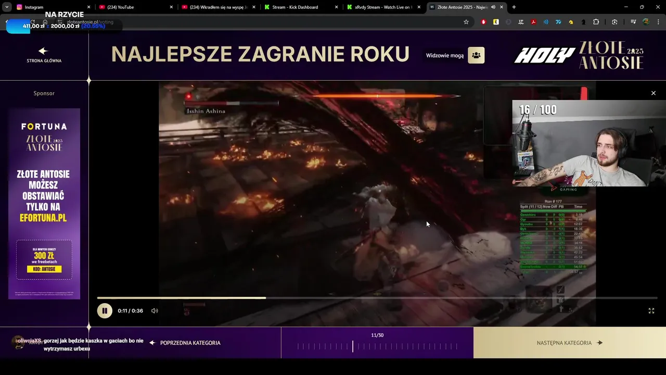Mute audio on Złote Antosie tab

(x=493, y=7)
